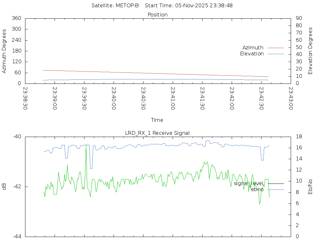Click the Eb/No axis label
This screenshot has height=243, width=325.
click(x=310, y=187)
